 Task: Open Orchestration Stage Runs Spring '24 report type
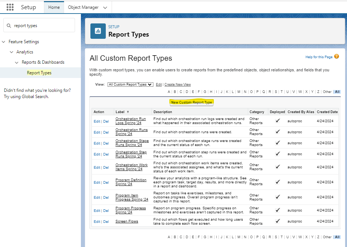pos(132,143)
